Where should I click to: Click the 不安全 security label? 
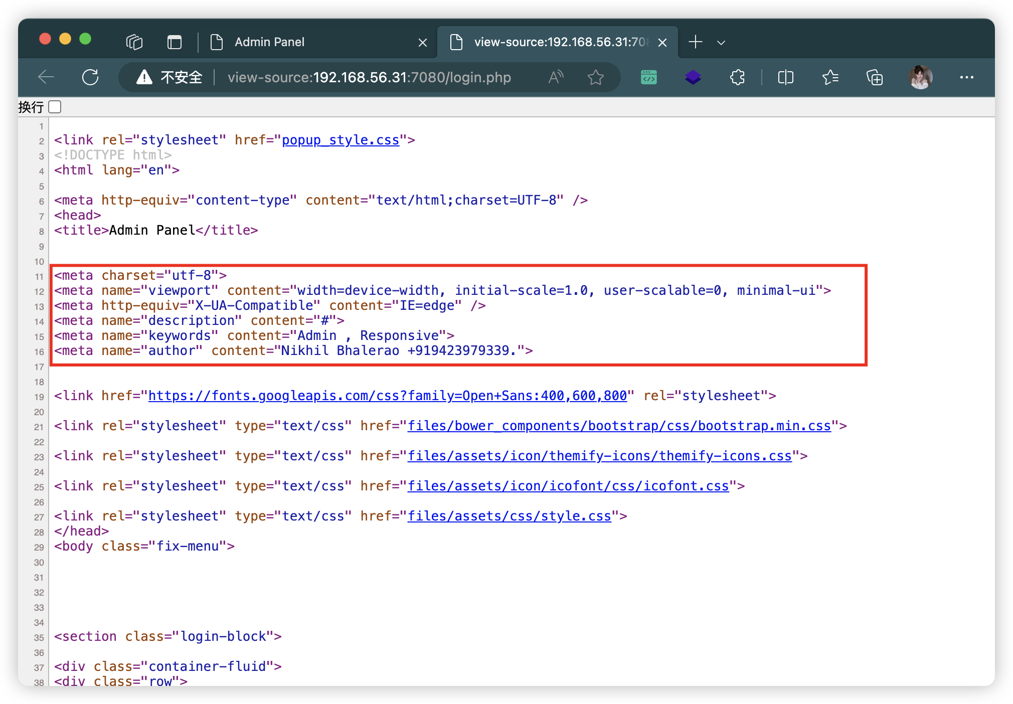pos(182,77)
